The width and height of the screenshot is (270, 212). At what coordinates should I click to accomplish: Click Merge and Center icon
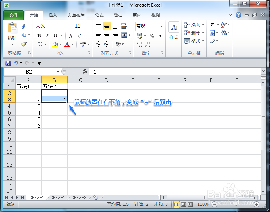[x=124, y=35]
